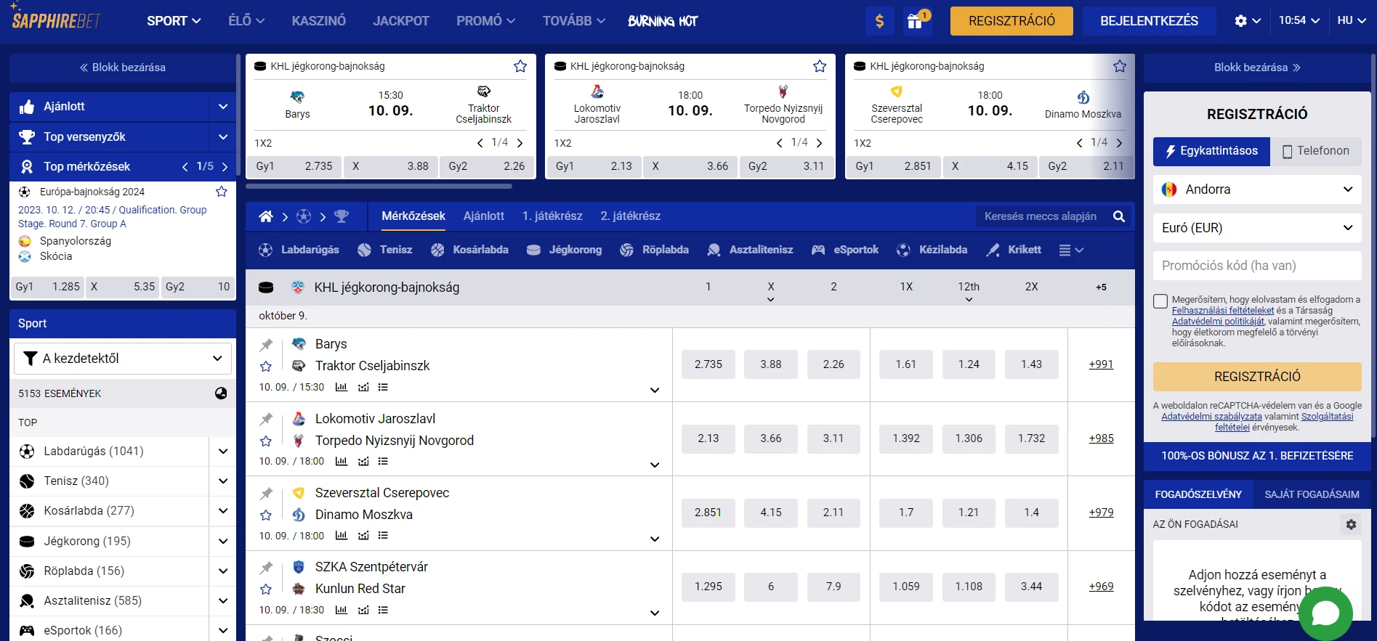This screenshot has width=1377, height=641.
Task: Click the Burning Hot logo
Action: (x=662, y=21)
